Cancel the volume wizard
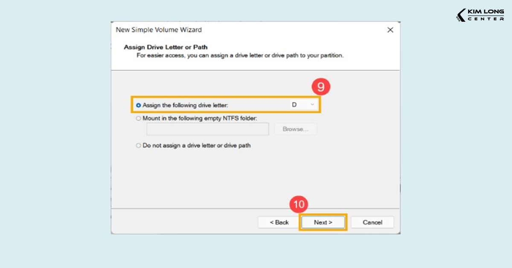 (x=372, y=222)
